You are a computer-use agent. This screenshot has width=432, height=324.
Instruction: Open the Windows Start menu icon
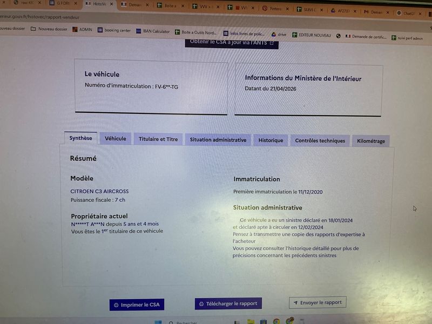(158, 322)
